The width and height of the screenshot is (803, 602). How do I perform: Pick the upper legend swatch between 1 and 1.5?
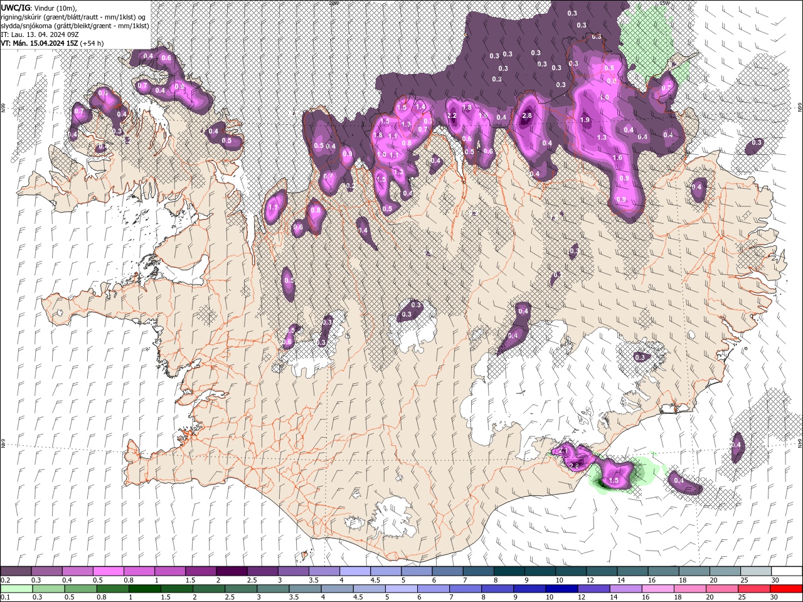170,571
